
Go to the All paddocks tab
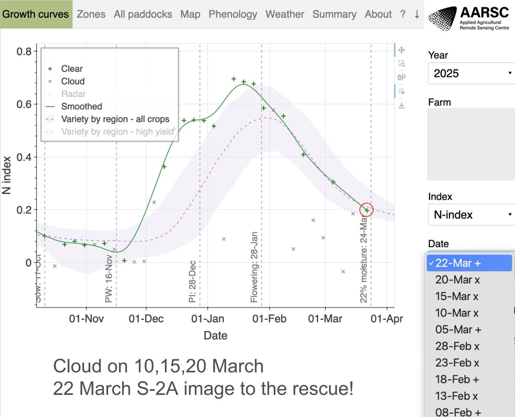[x=143, y=14]
